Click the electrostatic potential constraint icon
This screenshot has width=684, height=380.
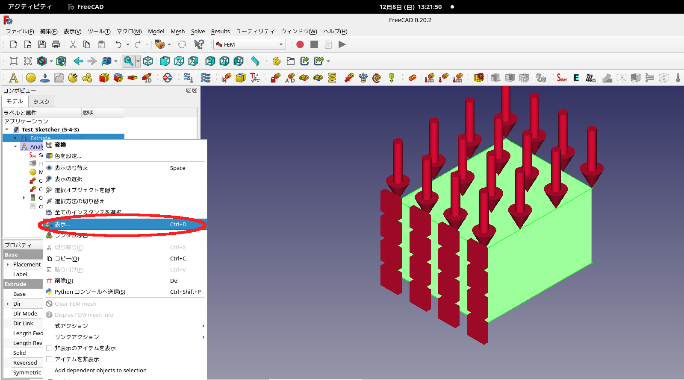coord(168,78)
